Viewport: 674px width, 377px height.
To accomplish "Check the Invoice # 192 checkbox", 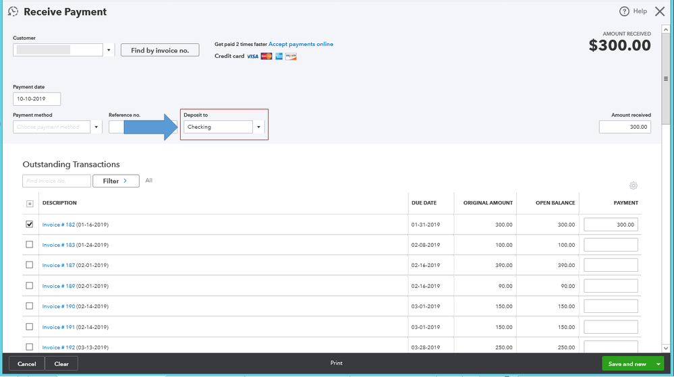I will 29,347.
